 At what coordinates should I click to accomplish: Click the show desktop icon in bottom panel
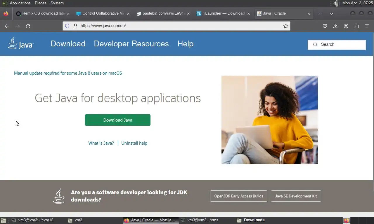click(x=3, y=220)
